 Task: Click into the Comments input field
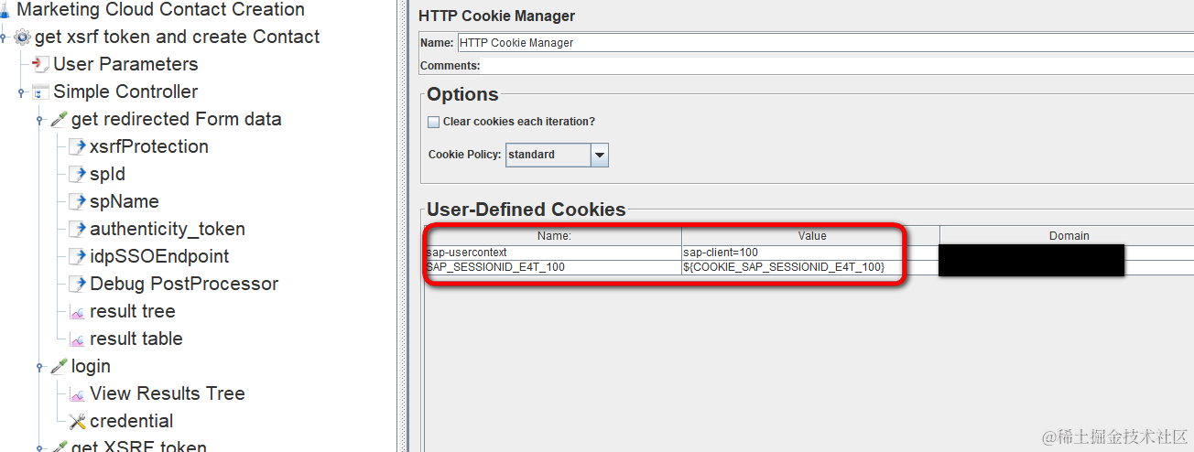click(x=836, y=66)
